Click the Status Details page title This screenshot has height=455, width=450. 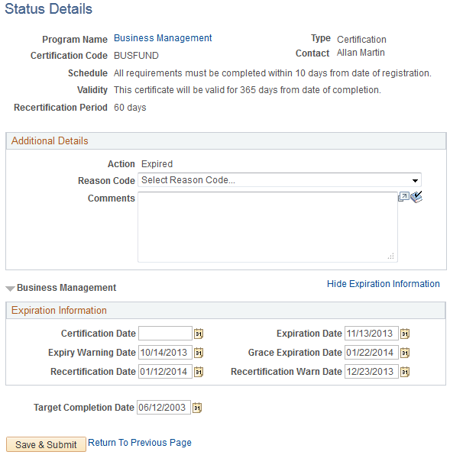[x=48, y=8]
